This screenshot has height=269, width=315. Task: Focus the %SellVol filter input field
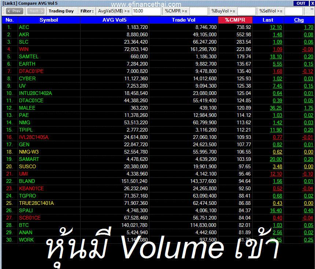pos(293,11)
